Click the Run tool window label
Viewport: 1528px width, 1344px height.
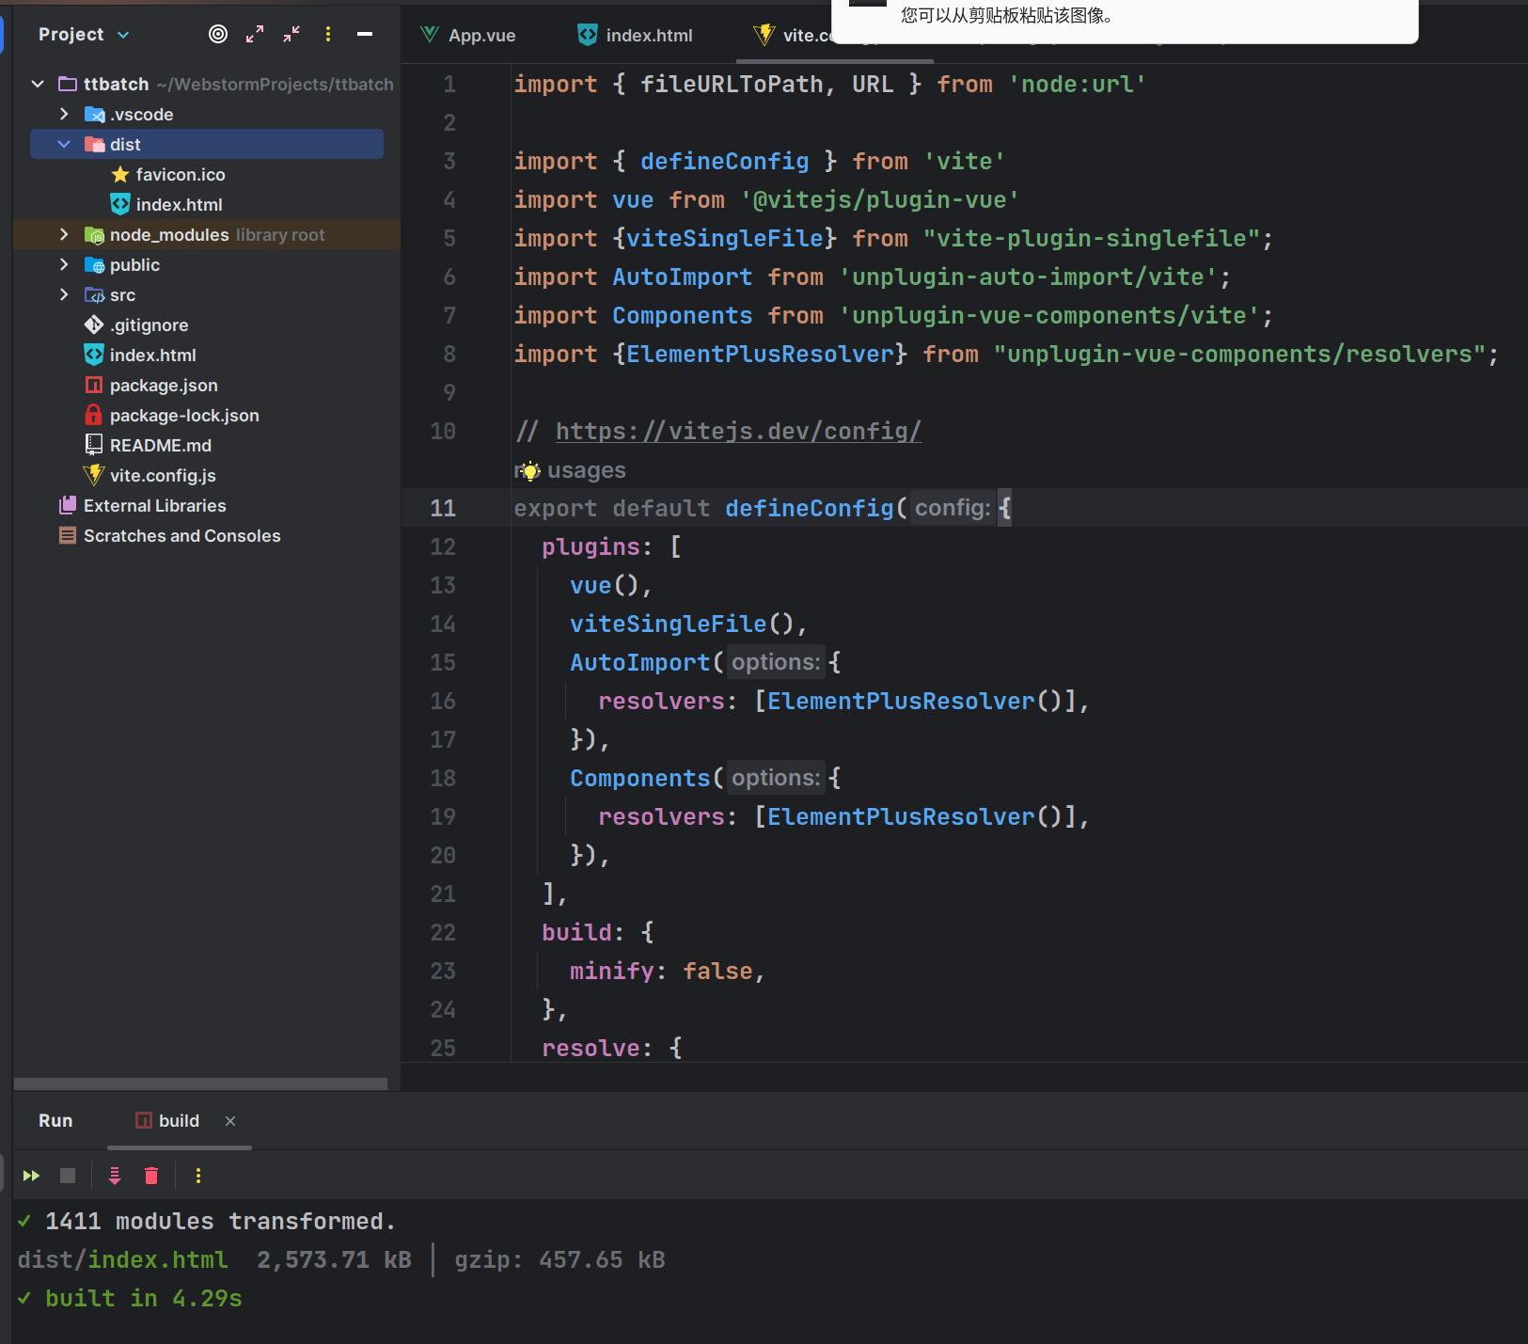point(55,1120)
